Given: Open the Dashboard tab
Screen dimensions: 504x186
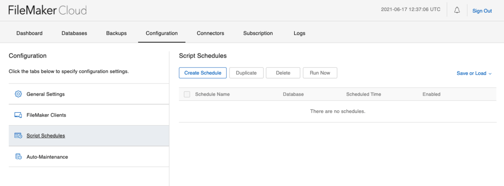Looking at the screenshot, I should pos(30,33).
